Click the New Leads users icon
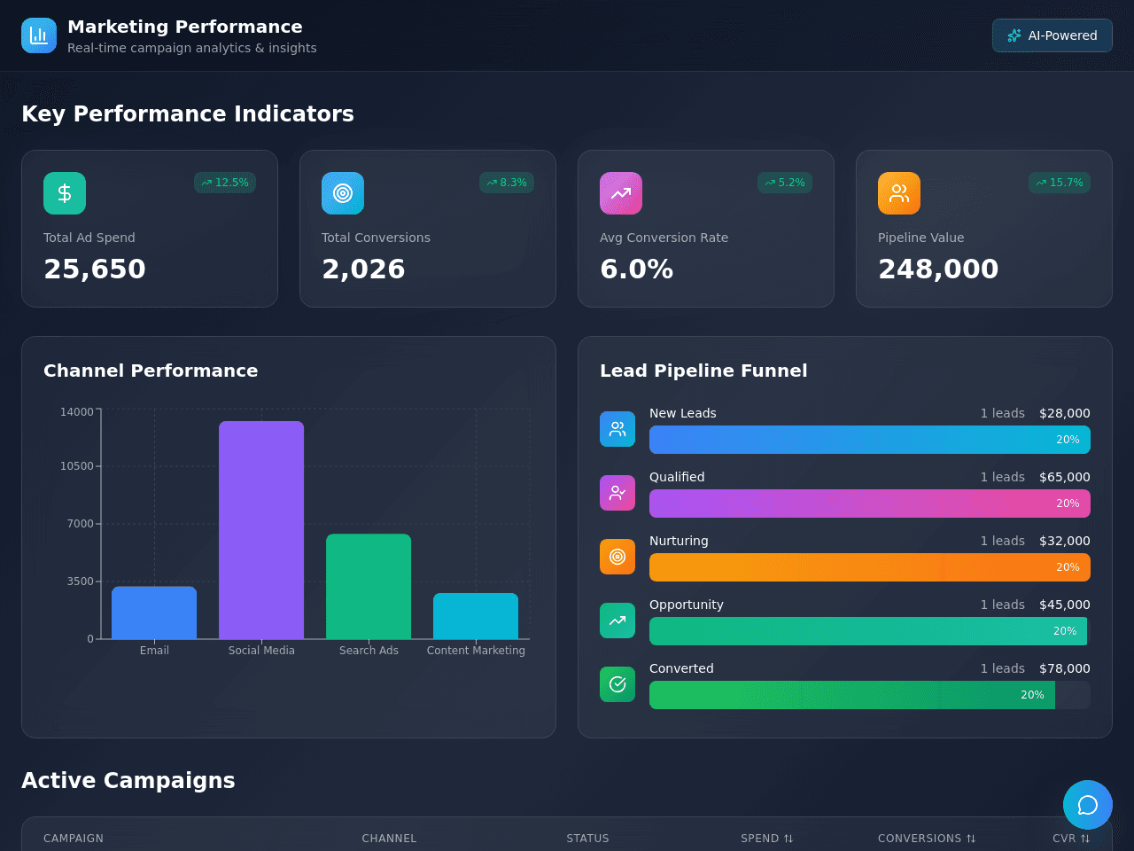The height and width of the screenshot is (851, 1134). pos(617,429)
